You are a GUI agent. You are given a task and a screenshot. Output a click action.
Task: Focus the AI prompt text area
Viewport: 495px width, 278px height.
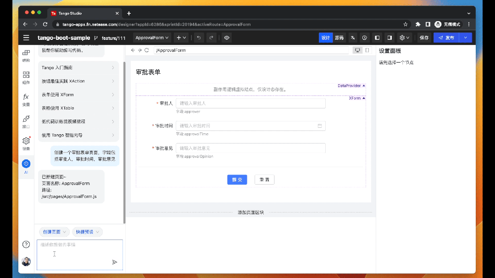80,255
